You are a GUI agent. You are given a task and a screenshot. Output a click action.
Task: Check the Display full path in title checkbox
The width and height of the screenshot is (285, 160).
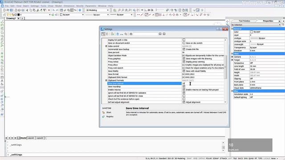point(184,40)
